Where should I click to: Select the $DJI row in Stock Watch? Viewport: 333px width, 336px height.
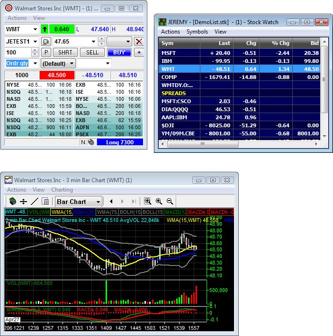[240, 125]
